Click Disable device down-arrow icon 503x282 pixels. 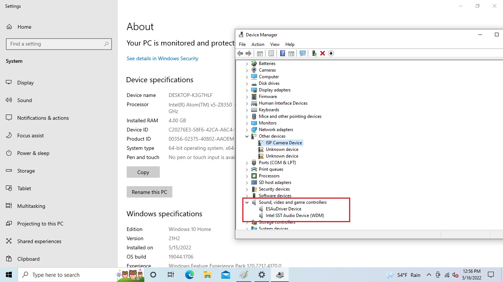coord(331,53)
